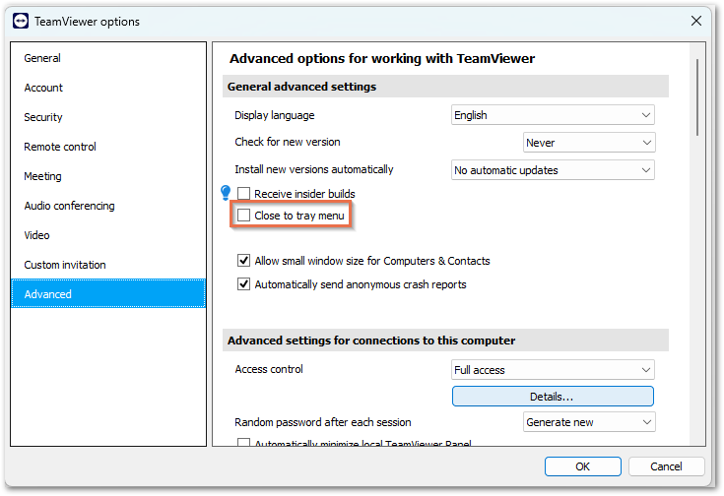Uncheck Allow small window size for Computers & Contacts

(x=244, y=261)
